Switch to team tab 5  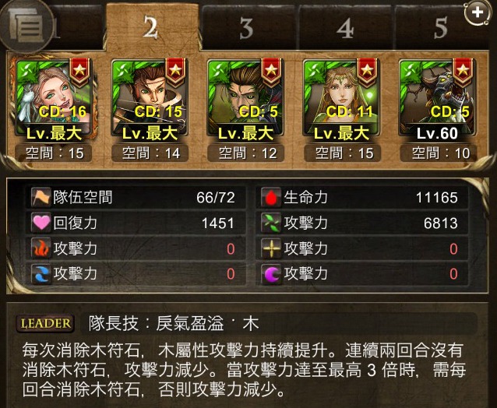(441, 28)
